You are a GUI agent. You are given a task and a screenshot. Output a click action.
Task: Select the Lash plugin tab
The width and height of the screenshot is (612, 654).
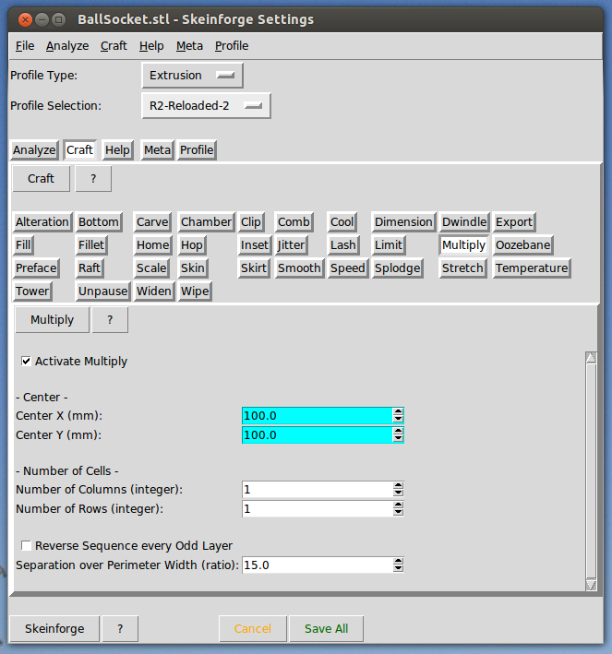click(343, 244)
